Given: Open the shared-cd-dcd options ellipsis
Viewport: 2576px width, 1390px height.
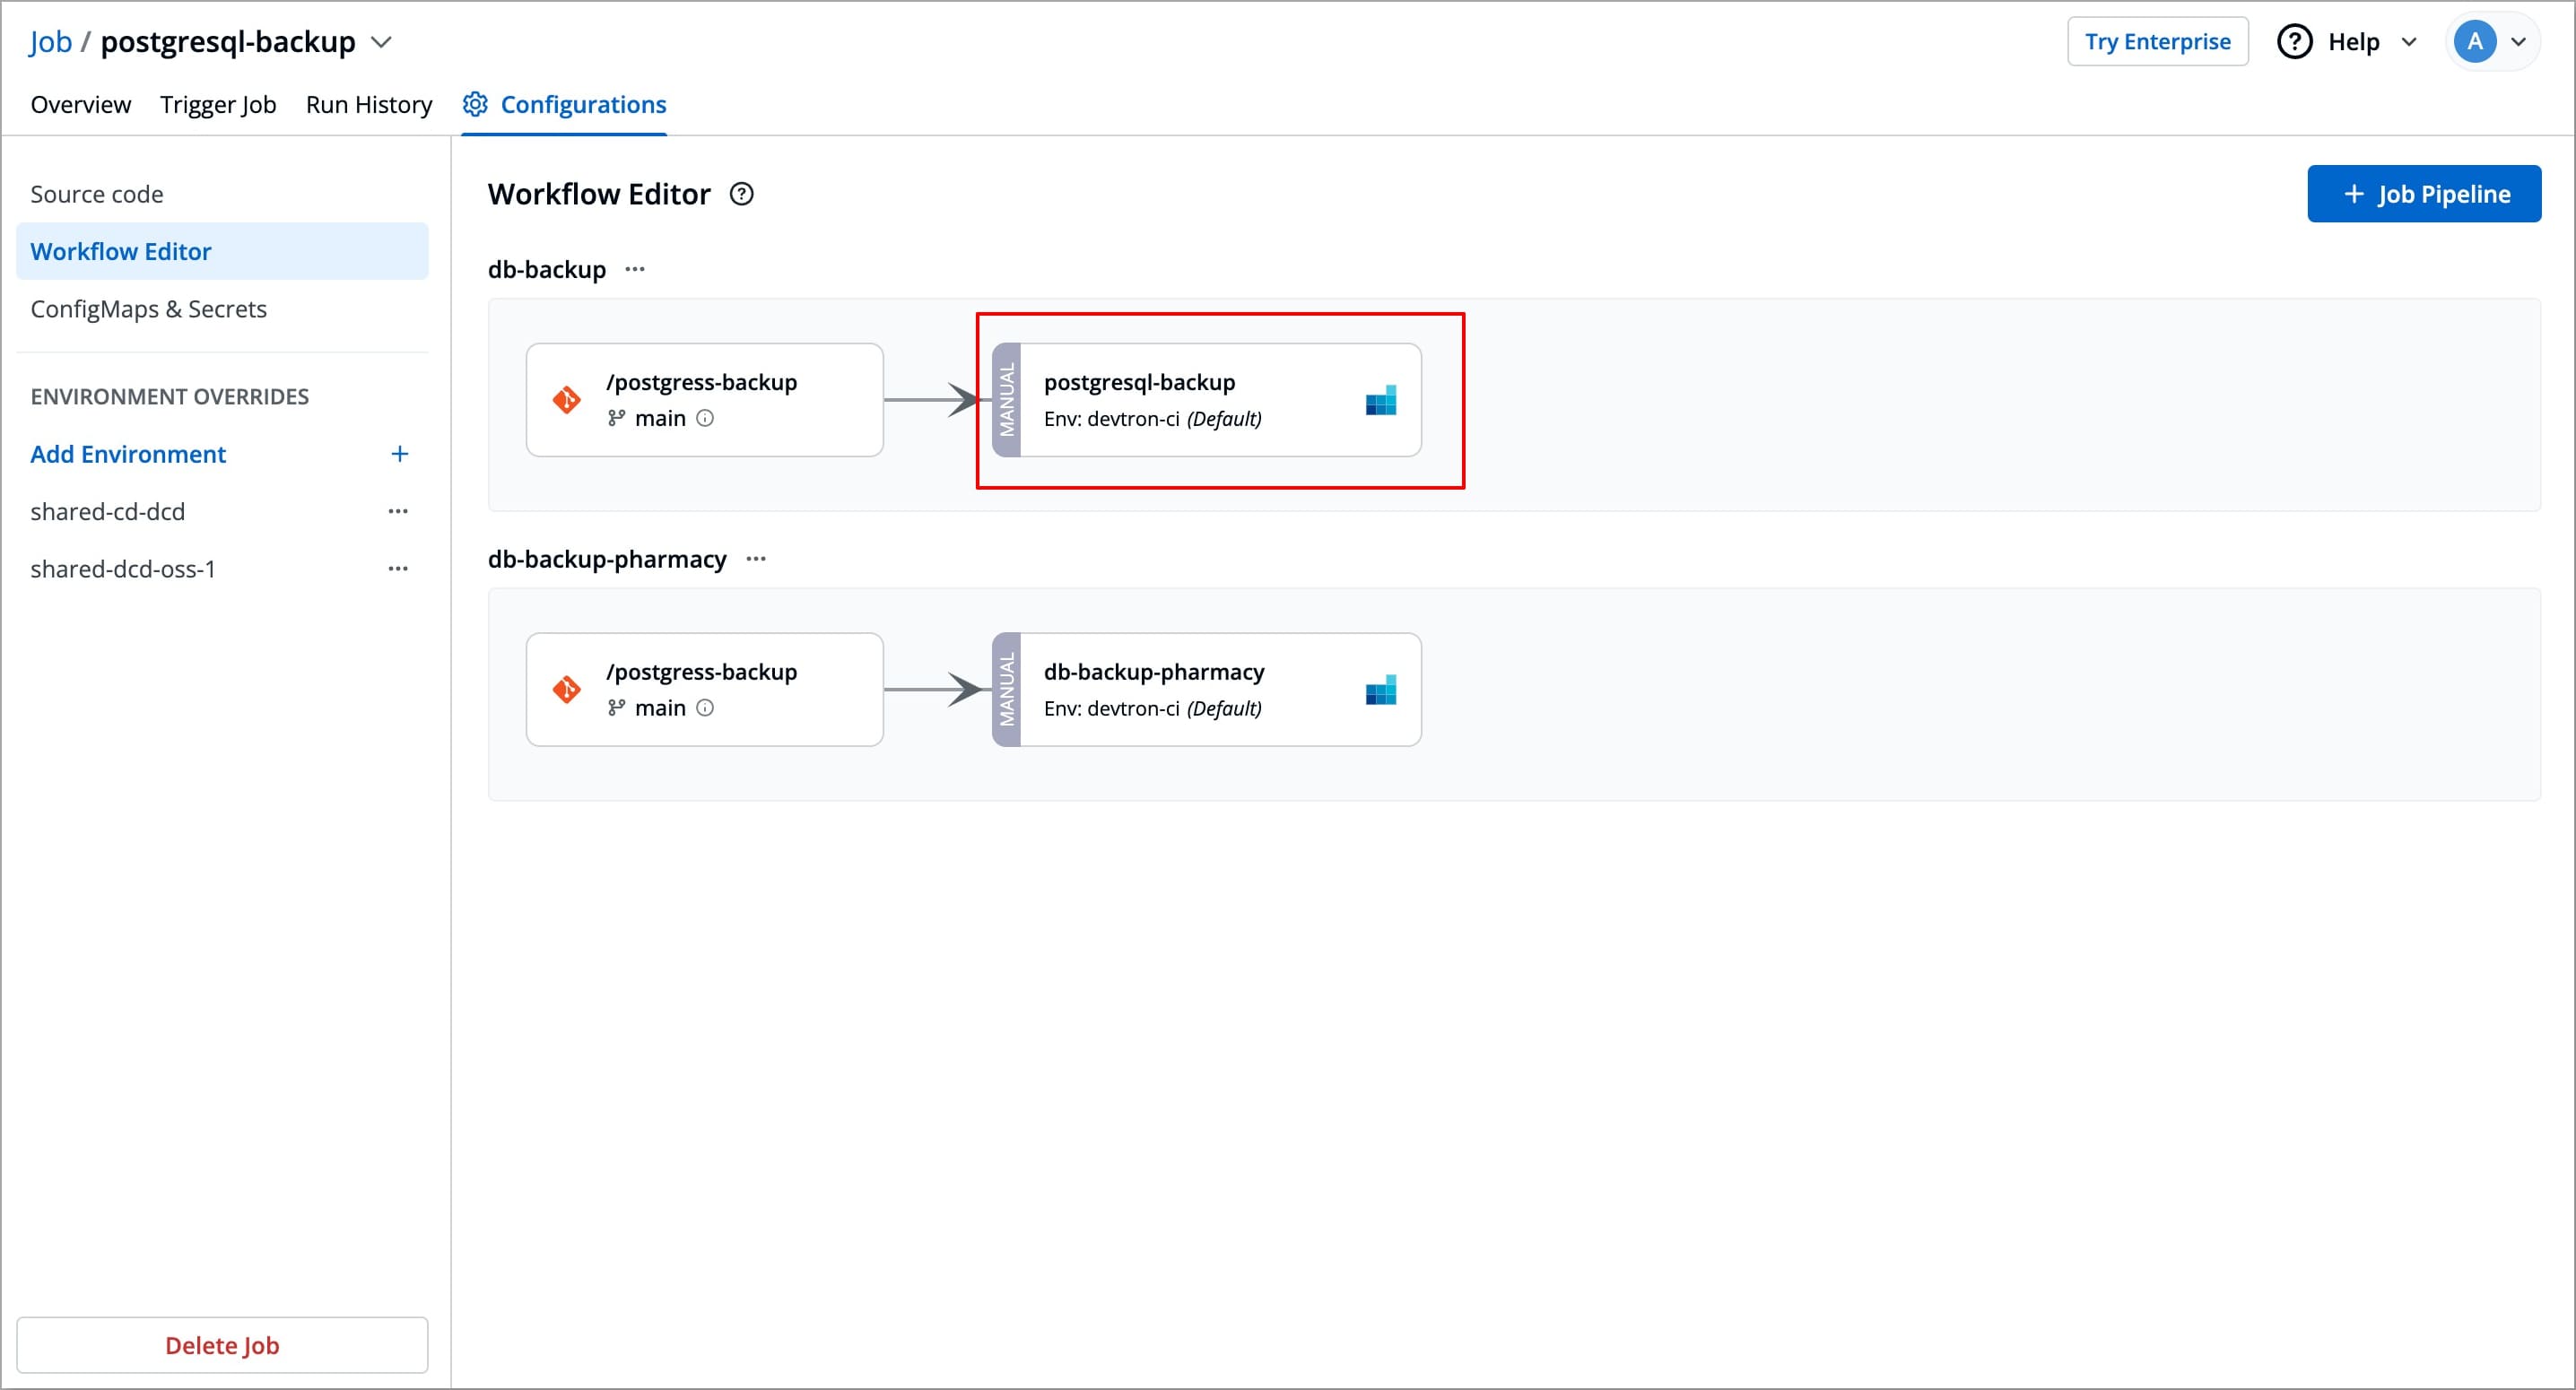Looking at the screenshot, I should [x=398, y=511].
